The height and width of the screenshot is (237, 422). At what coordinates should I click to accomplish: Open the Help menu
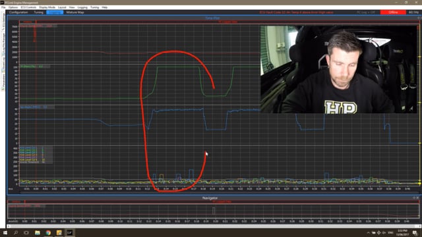coord(105,7)
